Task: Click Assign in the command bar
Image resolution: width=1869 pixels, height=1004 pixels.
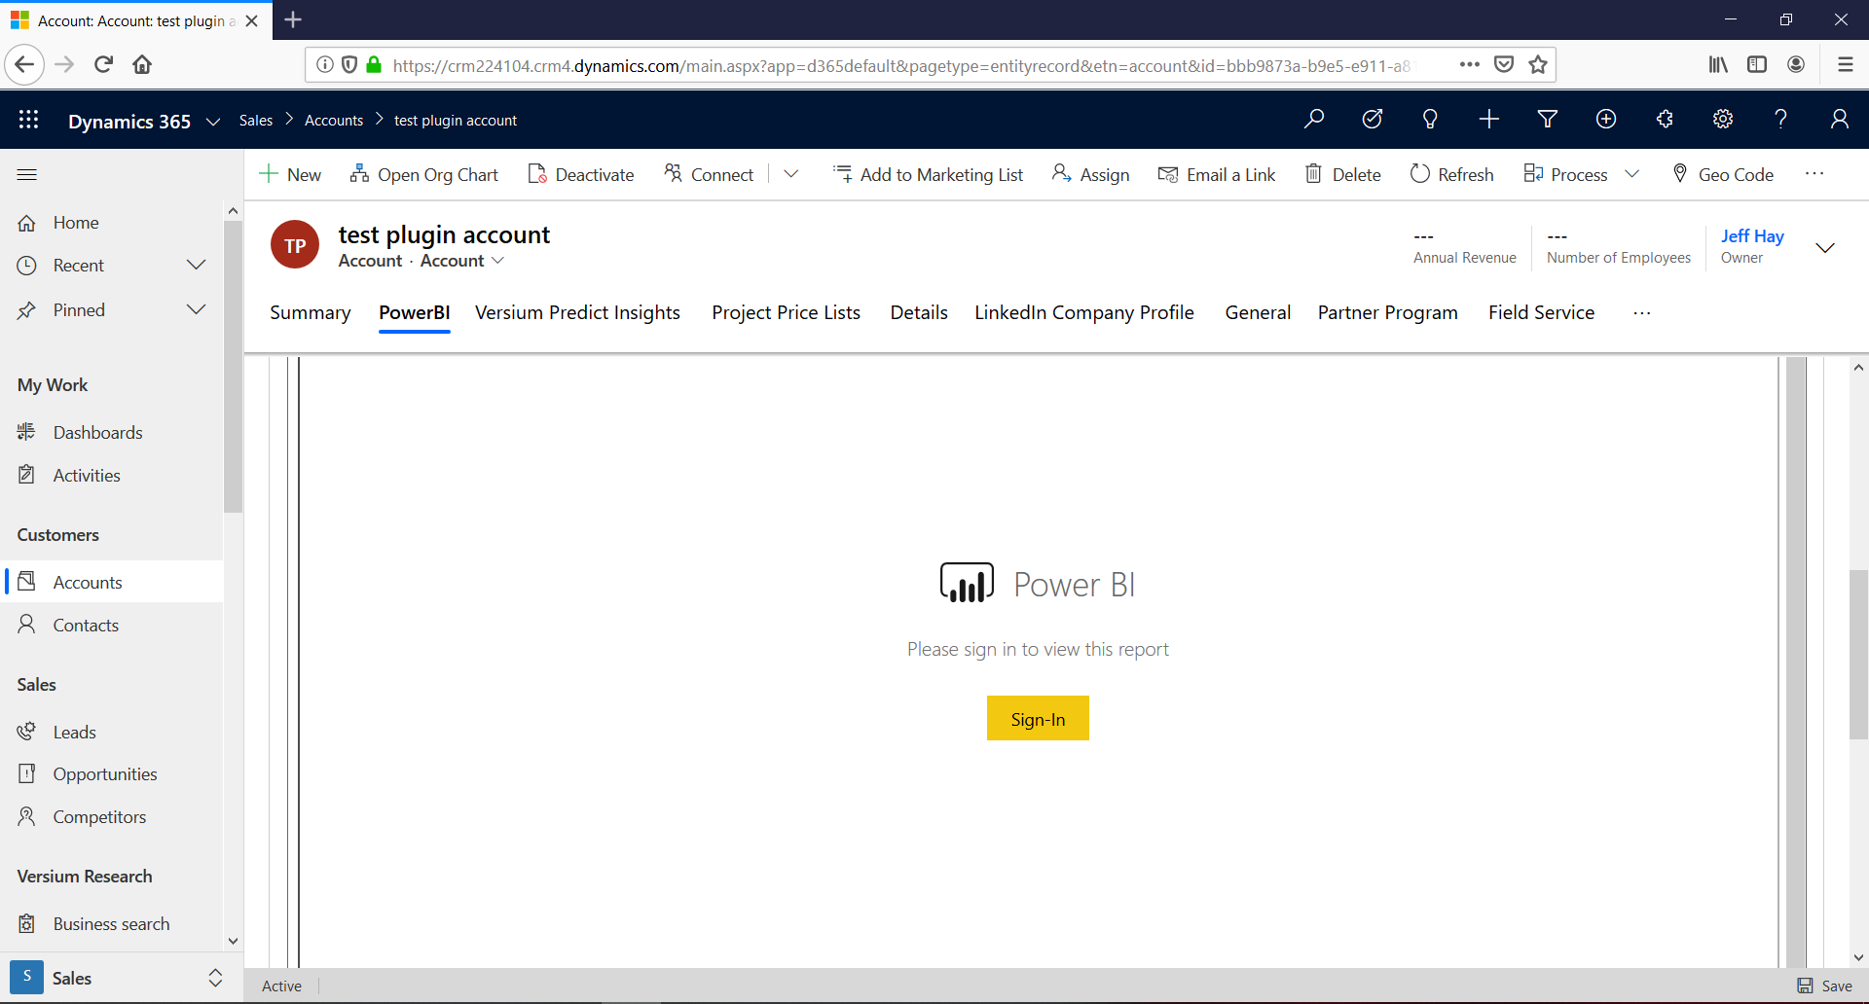Action: tap(1091, 174)
